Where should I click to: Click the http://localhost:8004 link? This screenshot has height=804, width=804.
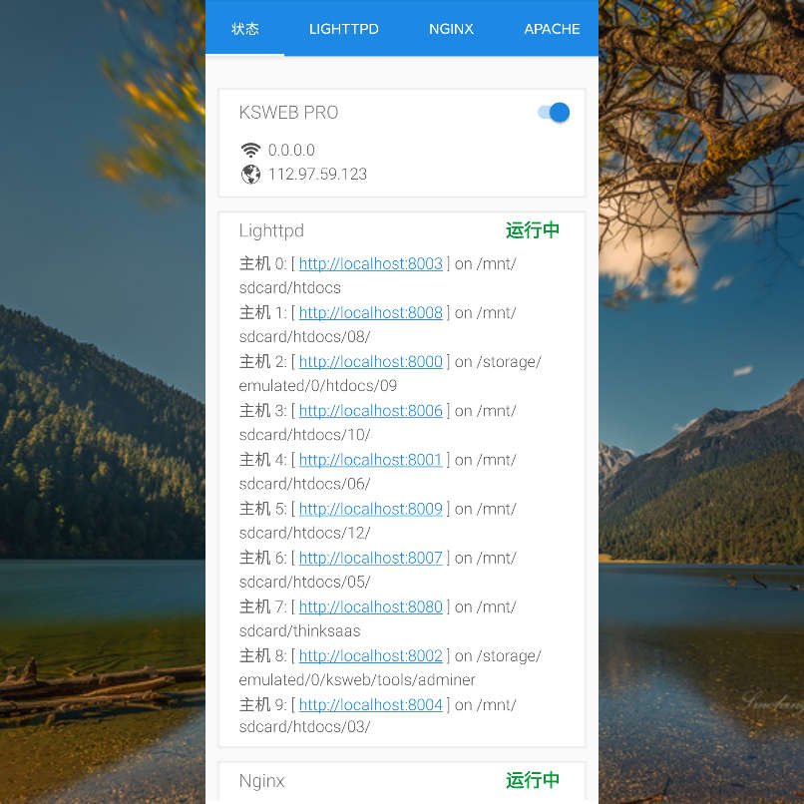[x=370, y=704]
